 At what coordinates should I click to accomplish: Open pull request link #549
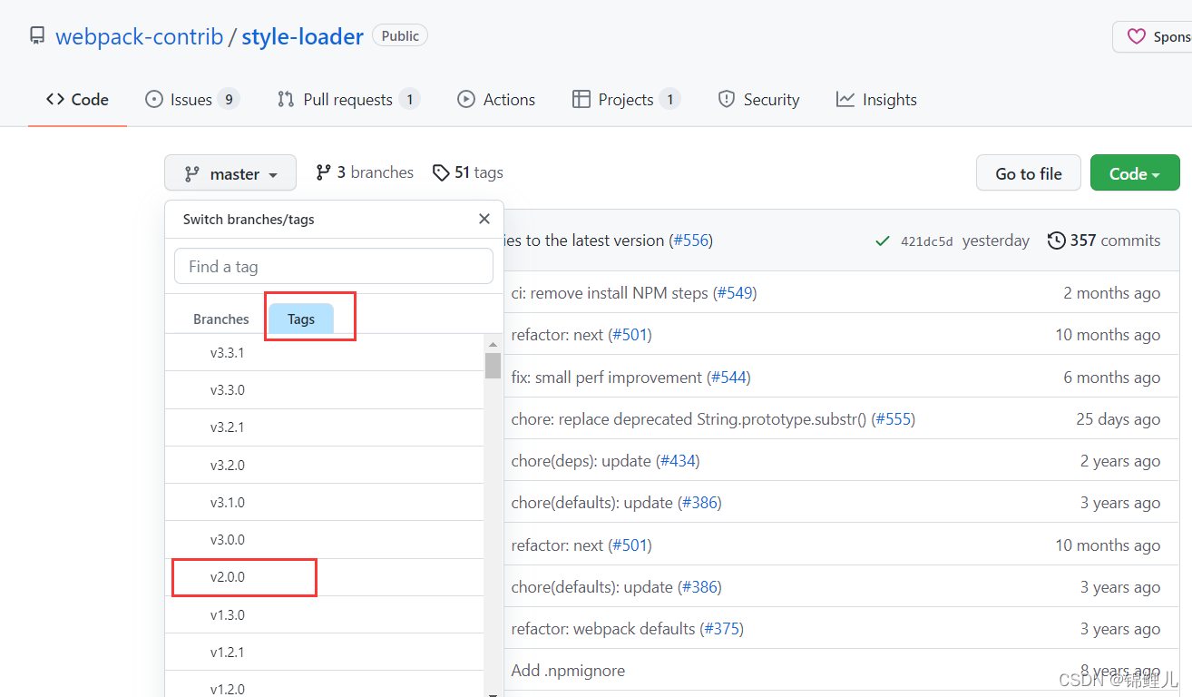[x=735, y=293]
